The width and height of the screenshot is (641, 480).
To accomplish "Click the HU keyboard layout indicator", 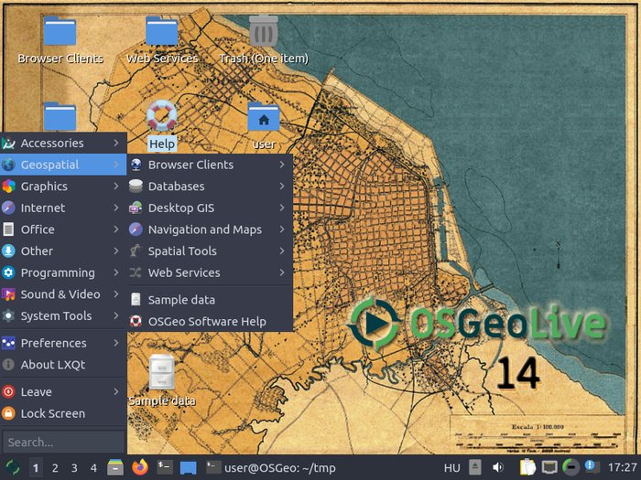I will pos(451,468).
